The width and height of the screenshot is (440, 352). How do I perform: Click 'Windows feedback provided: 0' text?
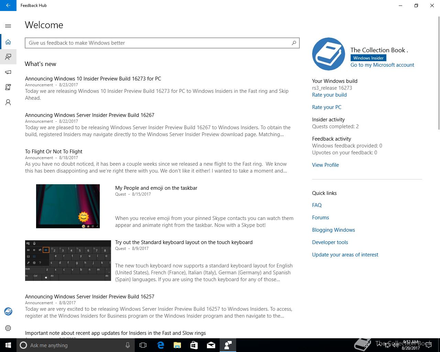tap(347, 146)
